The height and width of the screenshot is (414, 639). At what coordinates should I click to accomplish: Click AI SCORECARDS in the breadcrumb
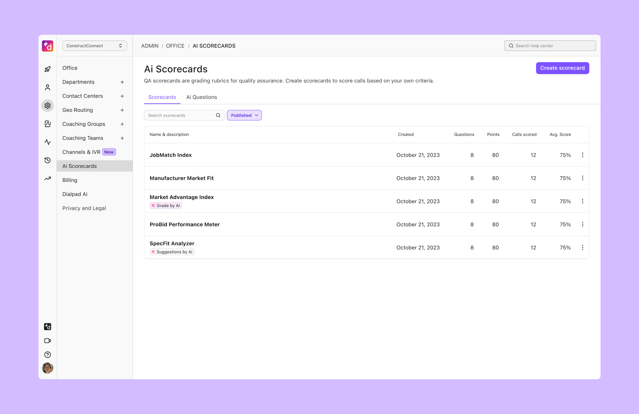(214, 46)
